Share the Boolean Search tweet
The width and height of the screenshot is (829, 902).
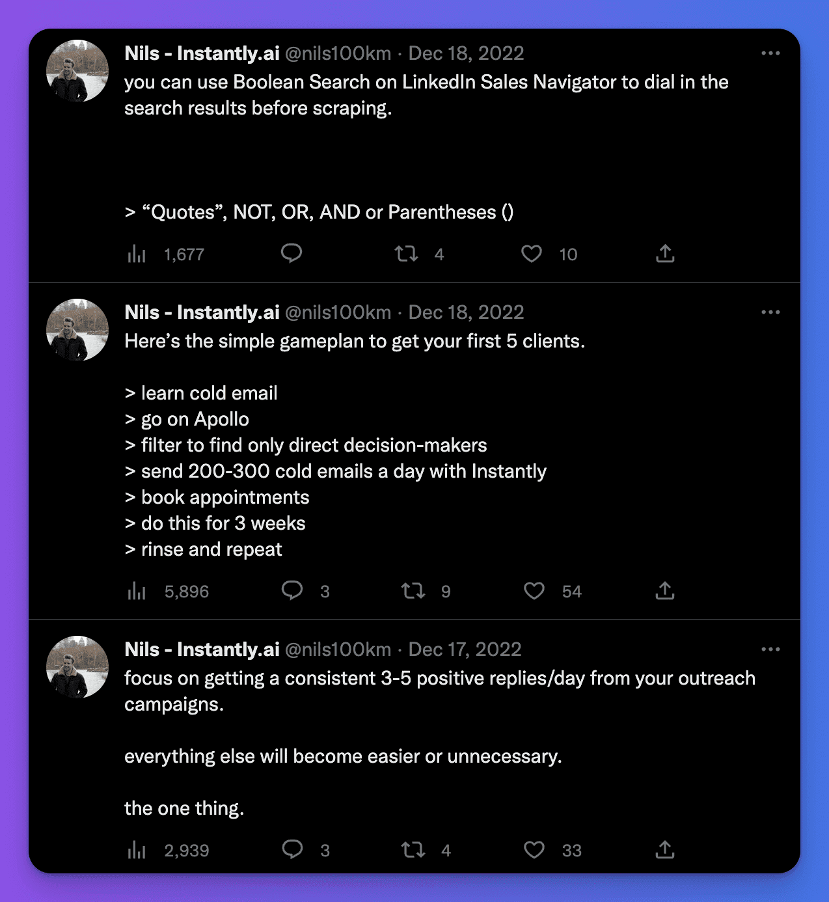pyautogui.click(x=665, y=254)
